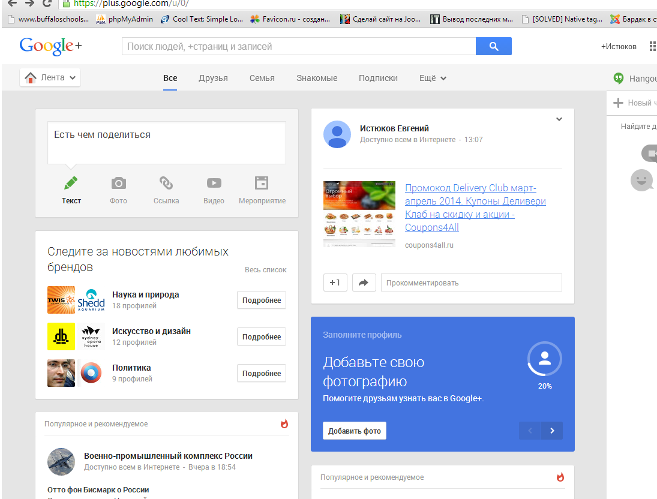This screenshot has width=657, height=499.
Task: Go to previous profile suggestion arrow
Action: [530, 431]
